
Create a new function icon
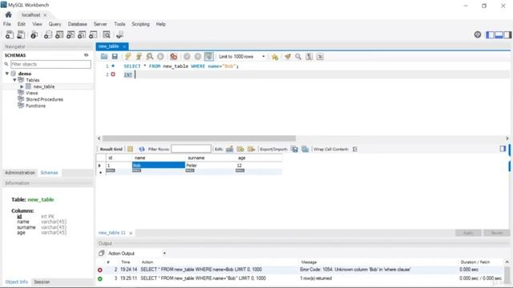pos(93,34)
